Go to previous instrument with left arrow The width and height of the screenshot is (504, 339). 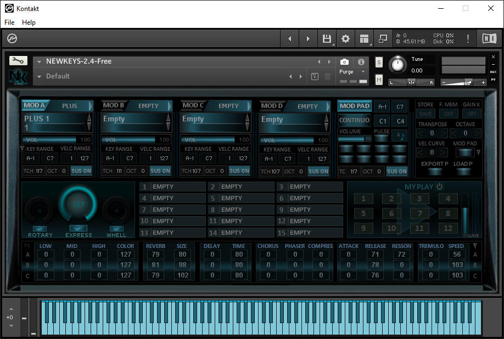[x=290, y=39]
